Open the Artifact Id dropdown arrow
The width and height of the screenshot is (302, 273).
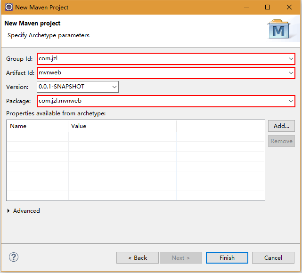coord(291,73)
